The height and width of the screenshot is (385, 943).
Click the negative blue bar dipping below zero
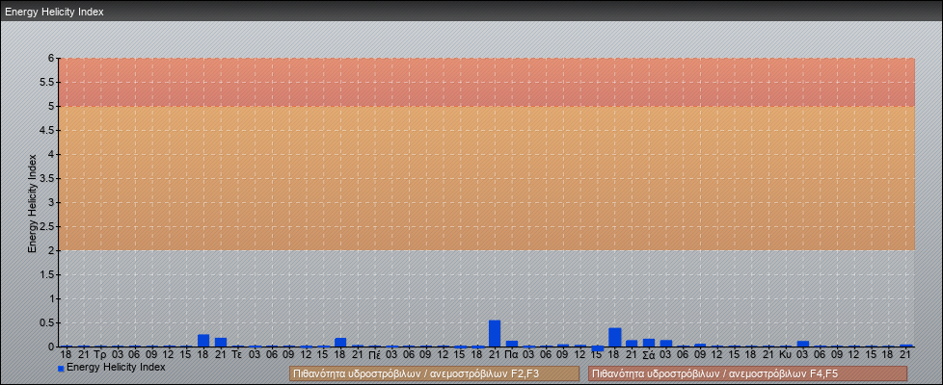(x=597, y=348)
